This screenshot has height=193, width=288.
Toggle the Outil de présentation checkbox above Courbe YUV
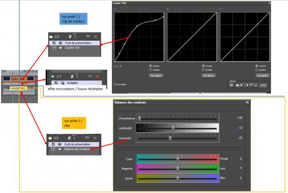pos(54,43)
